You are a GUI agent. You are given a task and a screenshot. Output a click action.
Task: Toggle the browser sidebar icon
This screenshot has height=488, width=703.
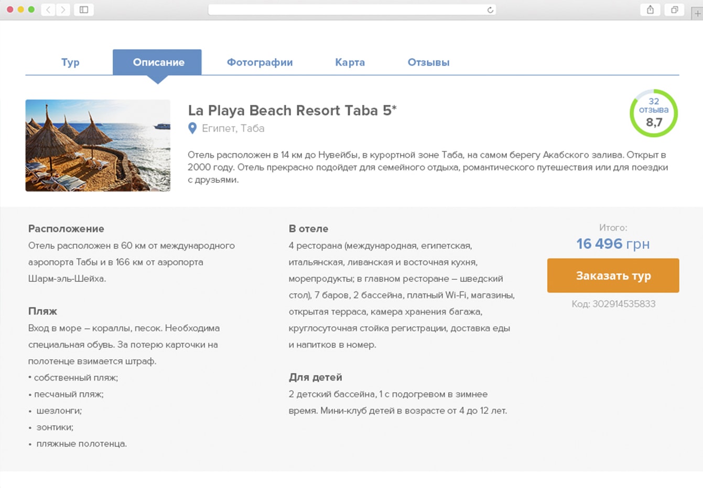pyautogui.click(x=84, y=9)
